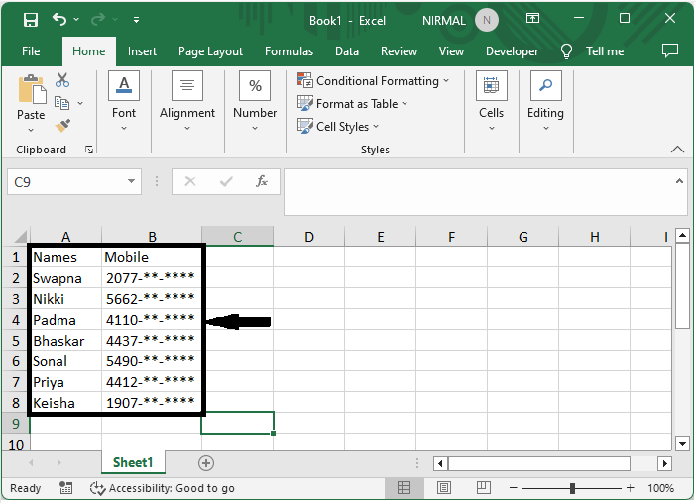The height and width of the screenshot is (503, 696).
Task: Switch to the Insert tab
Action: [142, 51]
